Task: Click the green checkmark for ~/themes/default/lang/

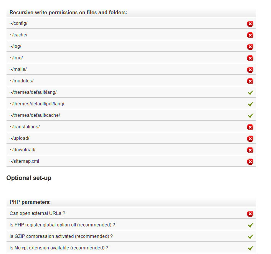Action: click(x=251, y=93)
